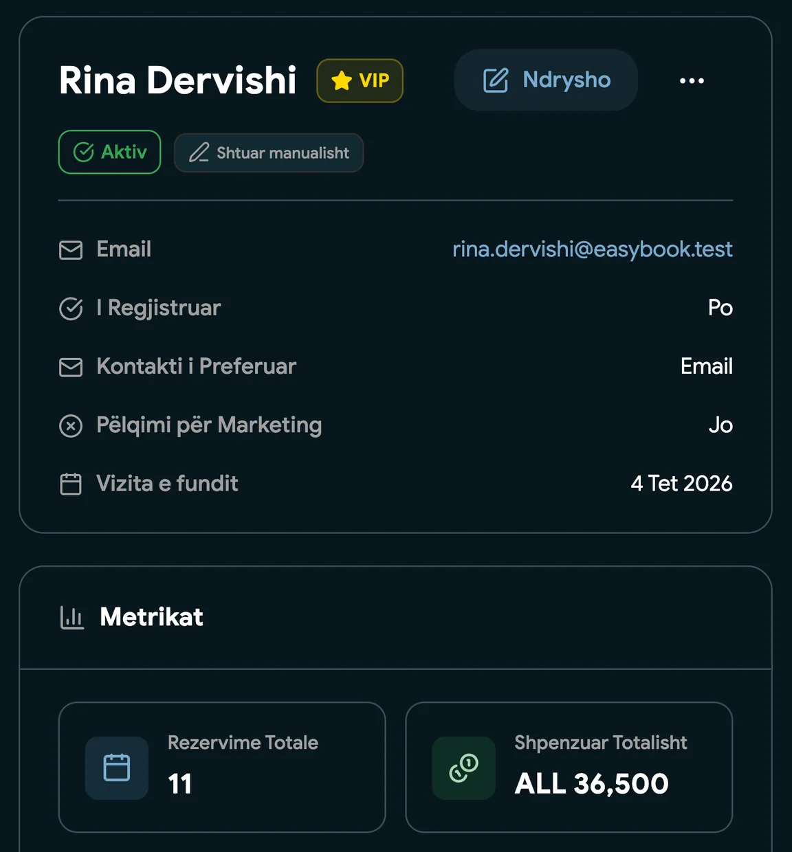Click the Metrikat section header
Viewport: 792px width, 852px height.
click(151, 617)
